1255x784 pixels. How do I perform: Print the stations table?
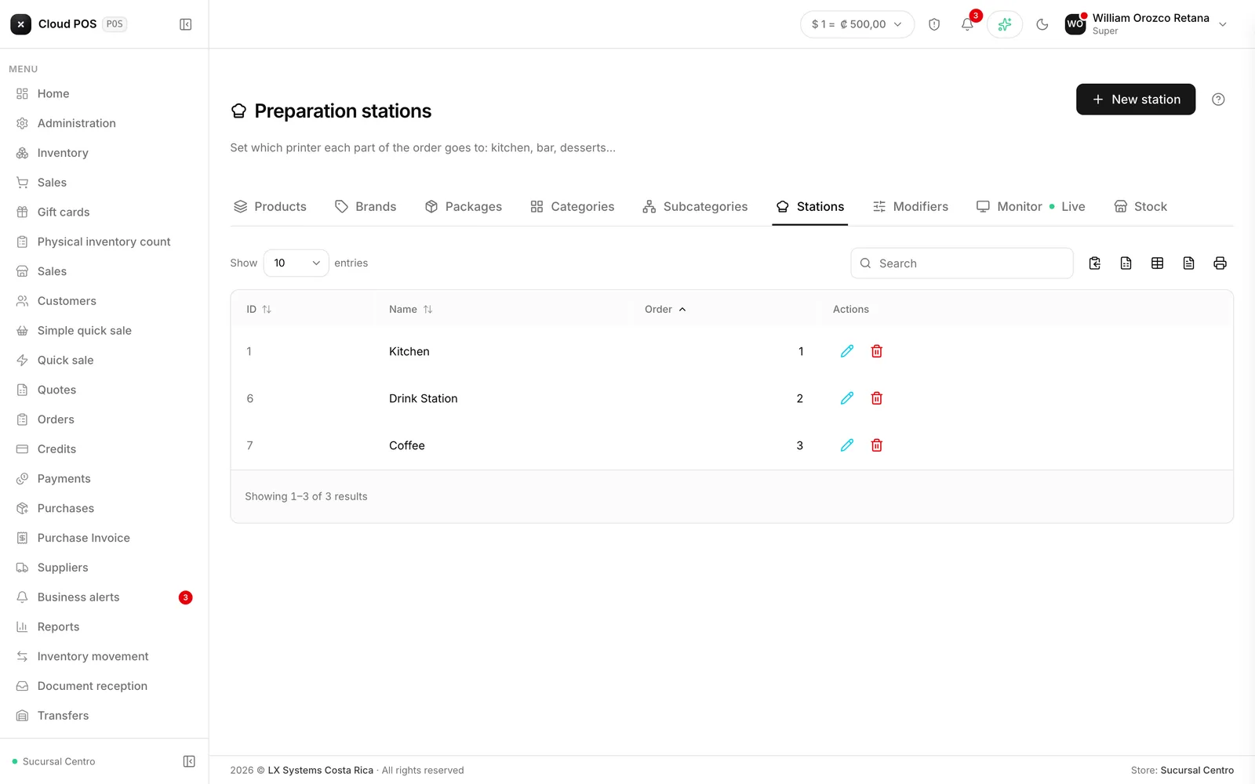coord(1220,263)
